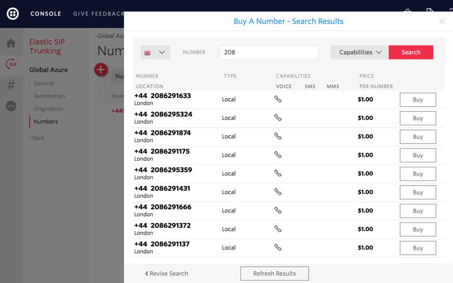Click voice icon for +44 2086291633
Viewport: 453px width, 283px height.
coord(278,99)
